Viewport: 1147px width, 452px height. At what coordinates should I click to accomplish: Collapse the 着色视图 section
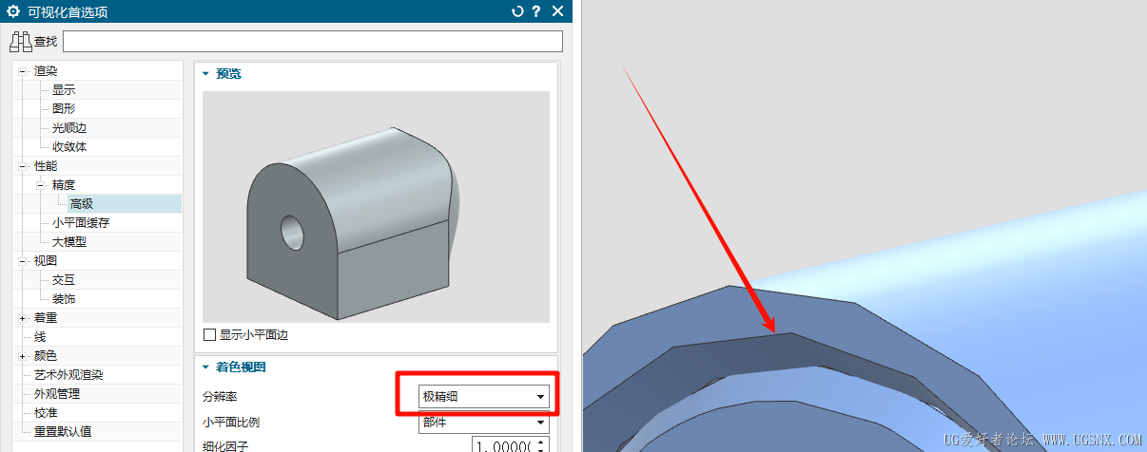coord(204,367)
